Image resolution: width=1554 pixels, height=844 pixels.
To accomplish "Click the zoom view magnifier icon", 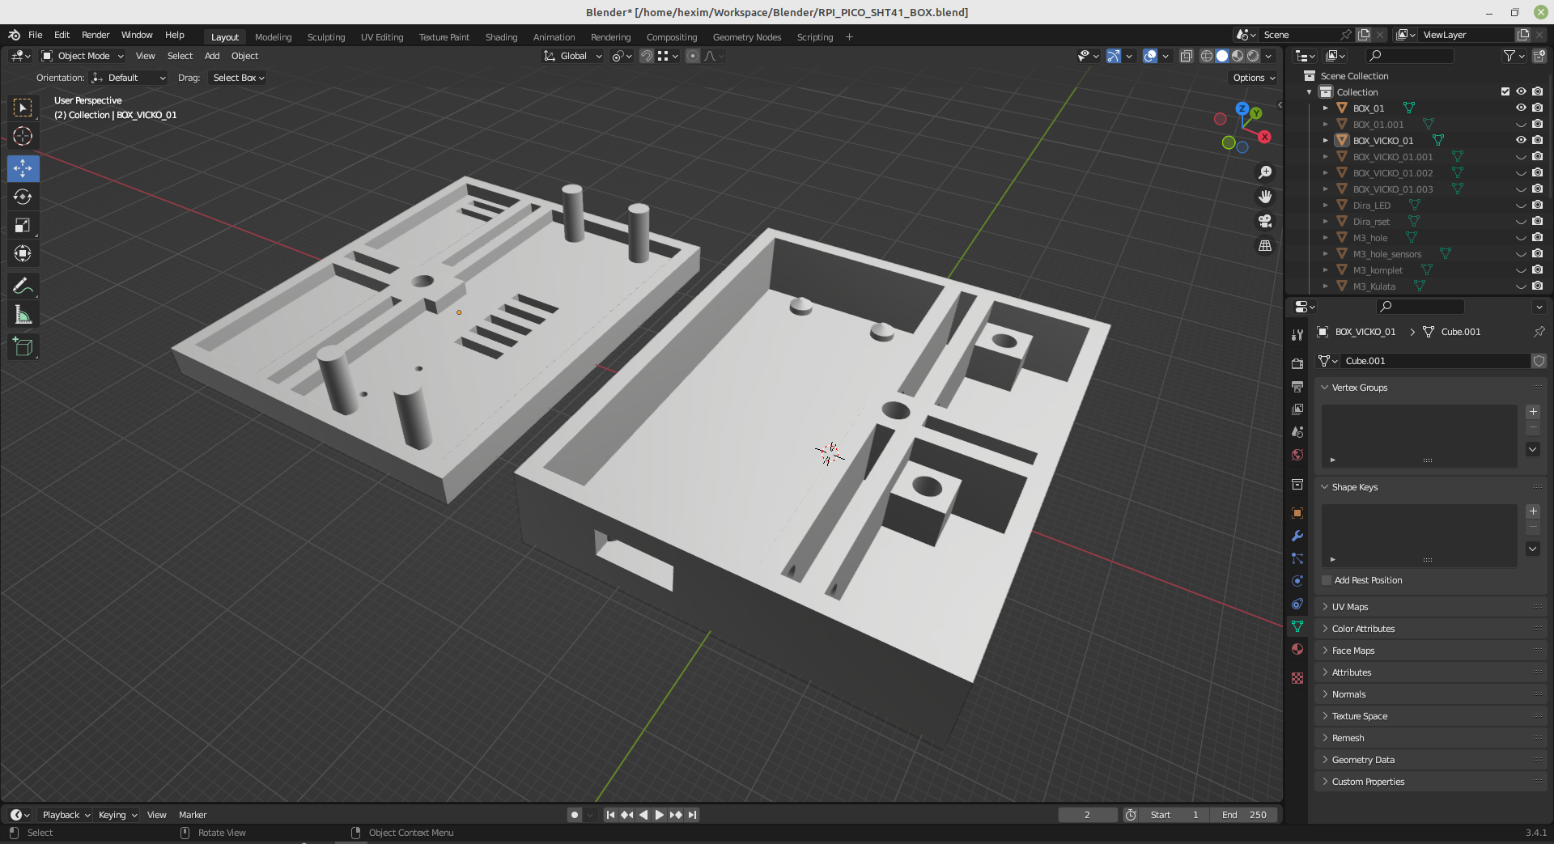I will (1265, 172).
